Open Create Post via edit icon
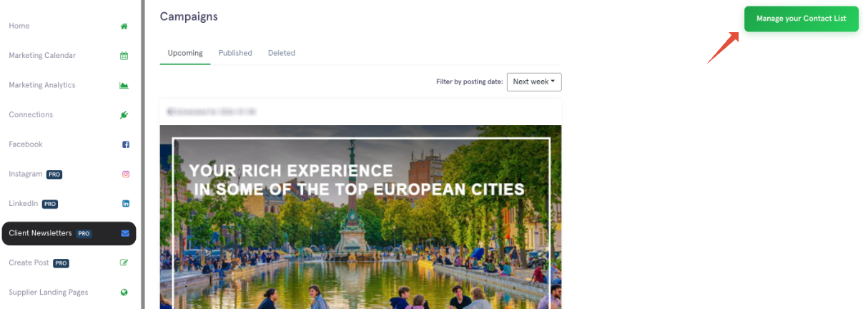This screenshot has width=863, height=309. pos(124,263)
